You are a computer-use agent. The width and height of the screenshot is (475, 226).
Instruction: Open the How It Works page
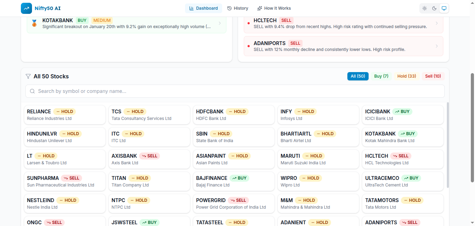point(274,8)
